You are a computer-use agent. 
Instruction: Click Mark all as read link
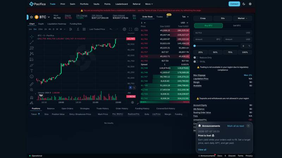[235, 126]
